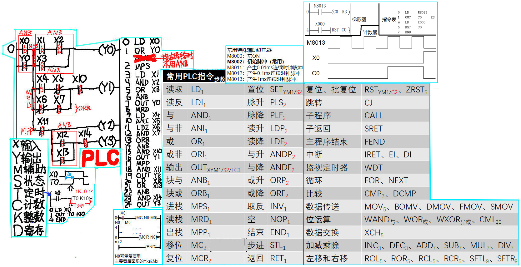521x267 pixels.
Task: Click the M8012 clock pulse line
Action: coord(263,73)
